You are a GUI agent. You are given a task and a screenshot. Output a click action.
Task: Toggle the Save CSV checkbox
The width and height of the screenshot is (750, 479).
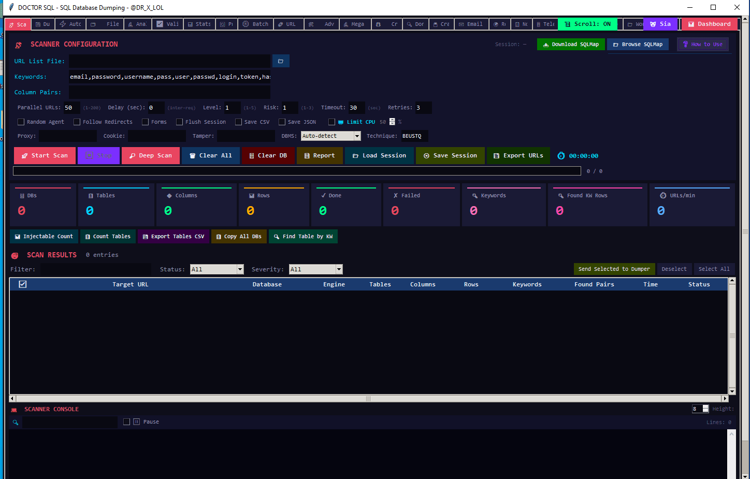pos(239,122)
